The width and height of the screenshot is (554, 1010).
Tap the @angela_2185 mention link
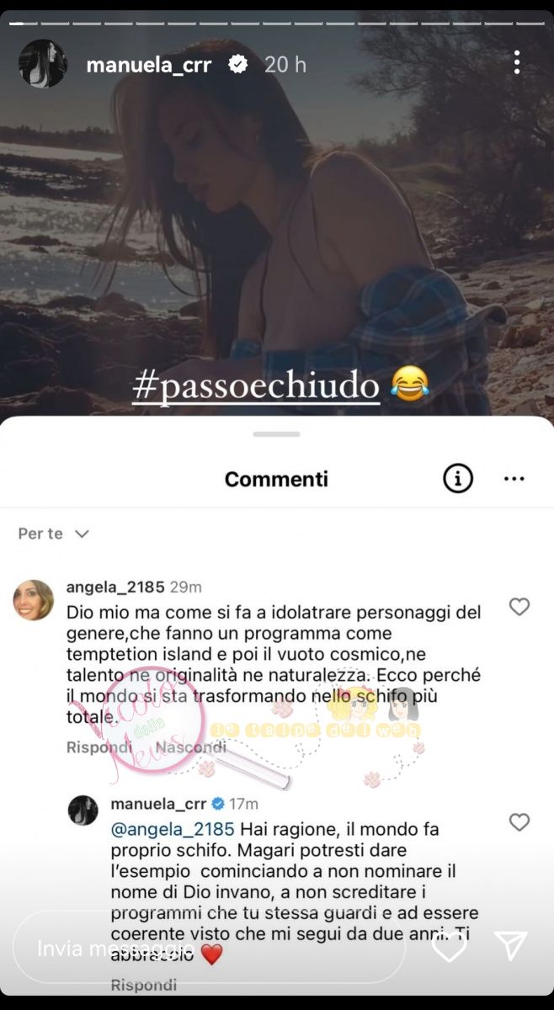173,830
